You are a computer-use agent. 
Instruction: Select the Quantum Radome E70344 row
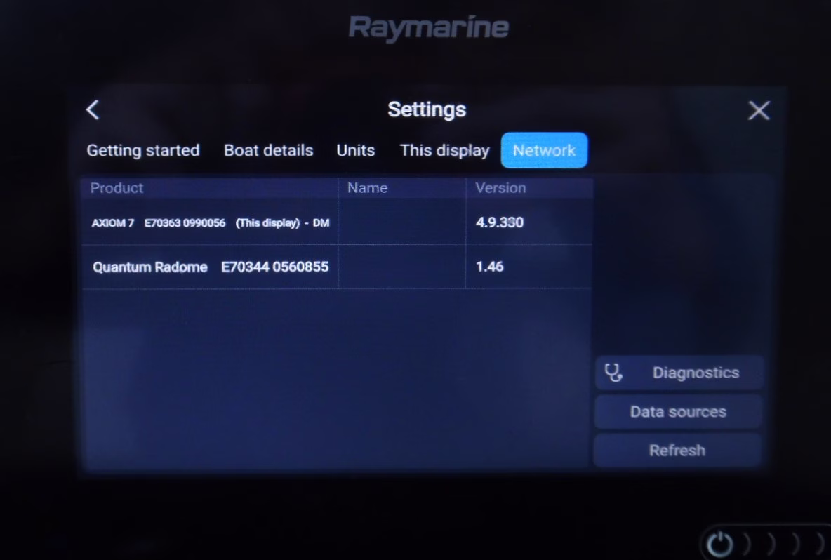336,267
